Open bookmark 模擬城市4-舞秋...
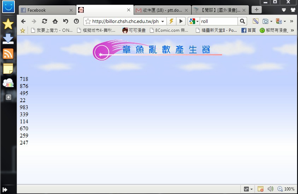The width and height of the screenshot is (298, 194). tap(96, 30)
